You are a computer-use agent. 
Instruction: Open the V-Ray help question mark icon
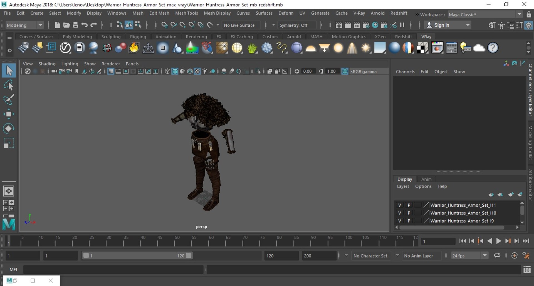point(493,48)
